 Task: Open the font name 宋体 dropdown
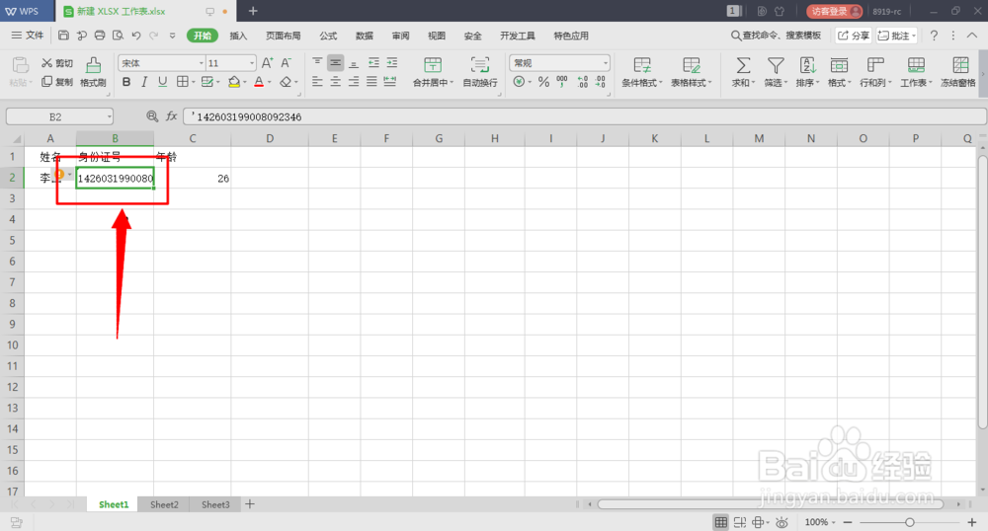pos(201,63)
